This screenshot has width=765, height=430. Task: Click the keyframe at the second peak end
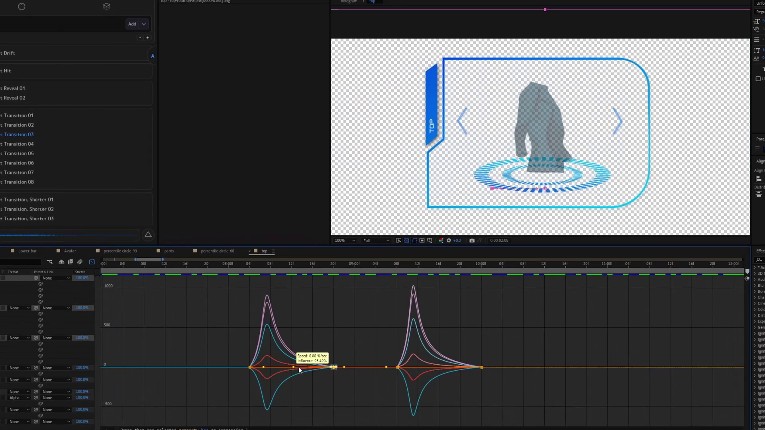(x=482, y=367)
